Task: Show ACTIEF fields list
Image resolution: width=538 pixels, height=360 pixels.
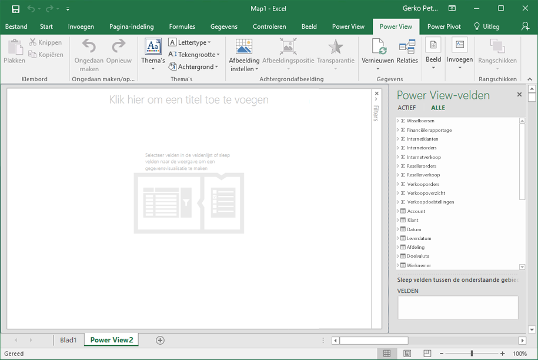Action: [407, 108]
